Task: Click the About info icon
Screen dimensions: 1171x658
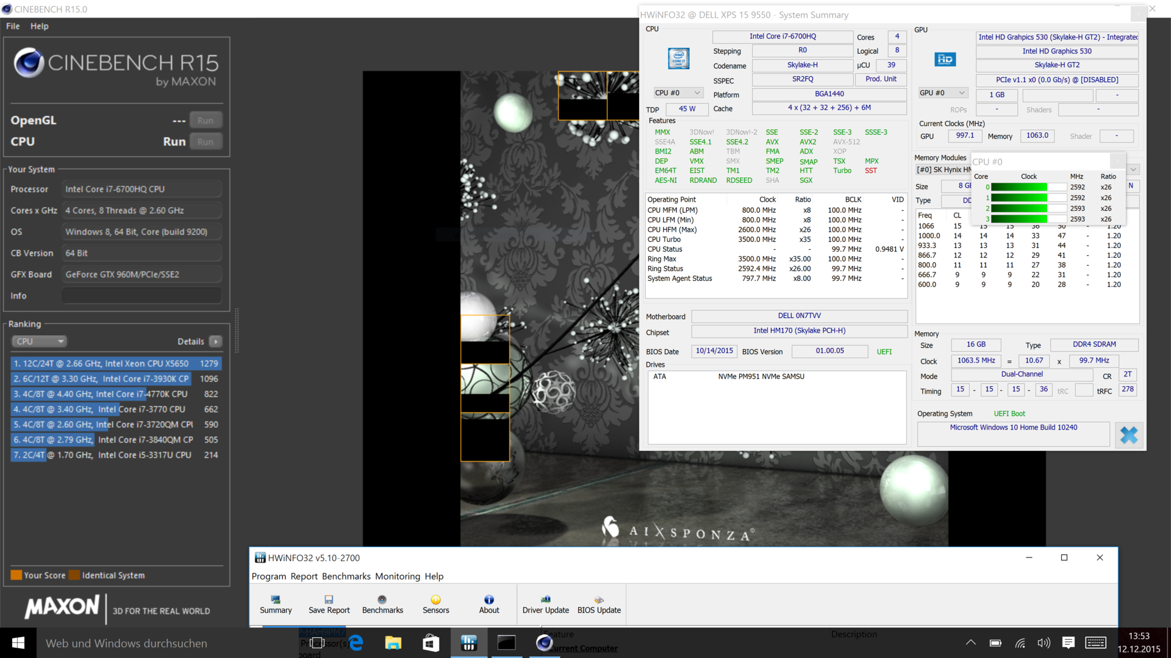Action: tap(489, 604)
